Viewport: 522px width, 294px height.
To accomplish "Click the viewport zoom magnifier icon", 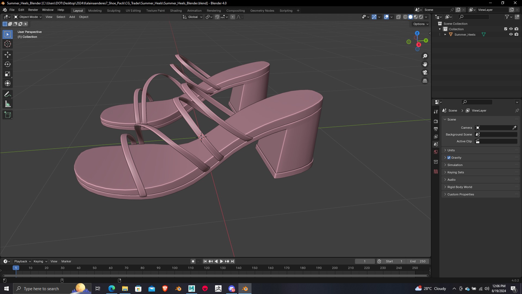I will 425,56.
